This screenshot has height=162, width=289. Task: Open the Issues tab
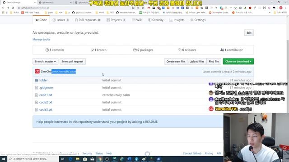[x=61, y=20]
